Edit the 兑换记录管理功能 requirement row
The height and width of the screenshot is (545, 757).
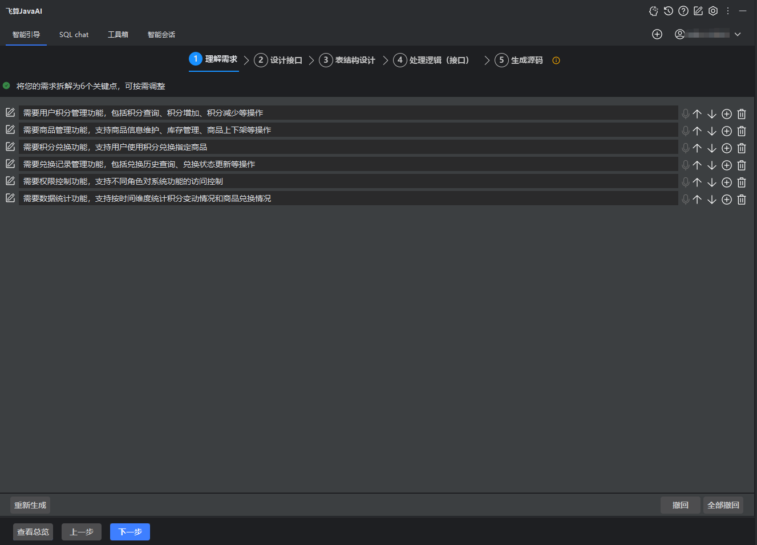pos(10,164)
